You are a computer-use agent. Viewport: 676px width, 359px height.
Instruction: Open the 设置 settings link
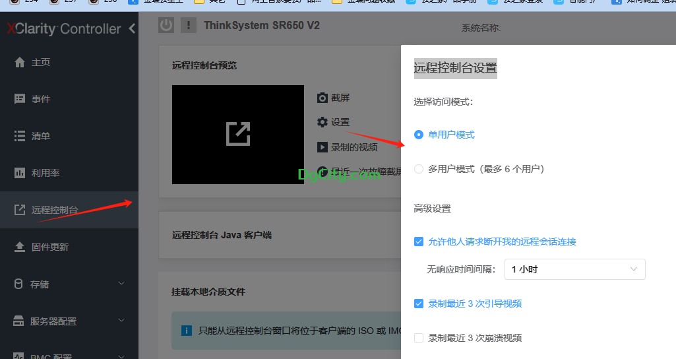coord(340,122)
